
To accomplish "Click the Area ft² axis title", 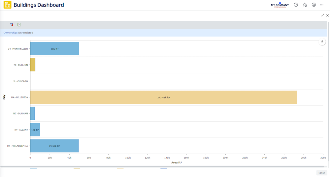I will pyautogui.click(x=176, y=163).
